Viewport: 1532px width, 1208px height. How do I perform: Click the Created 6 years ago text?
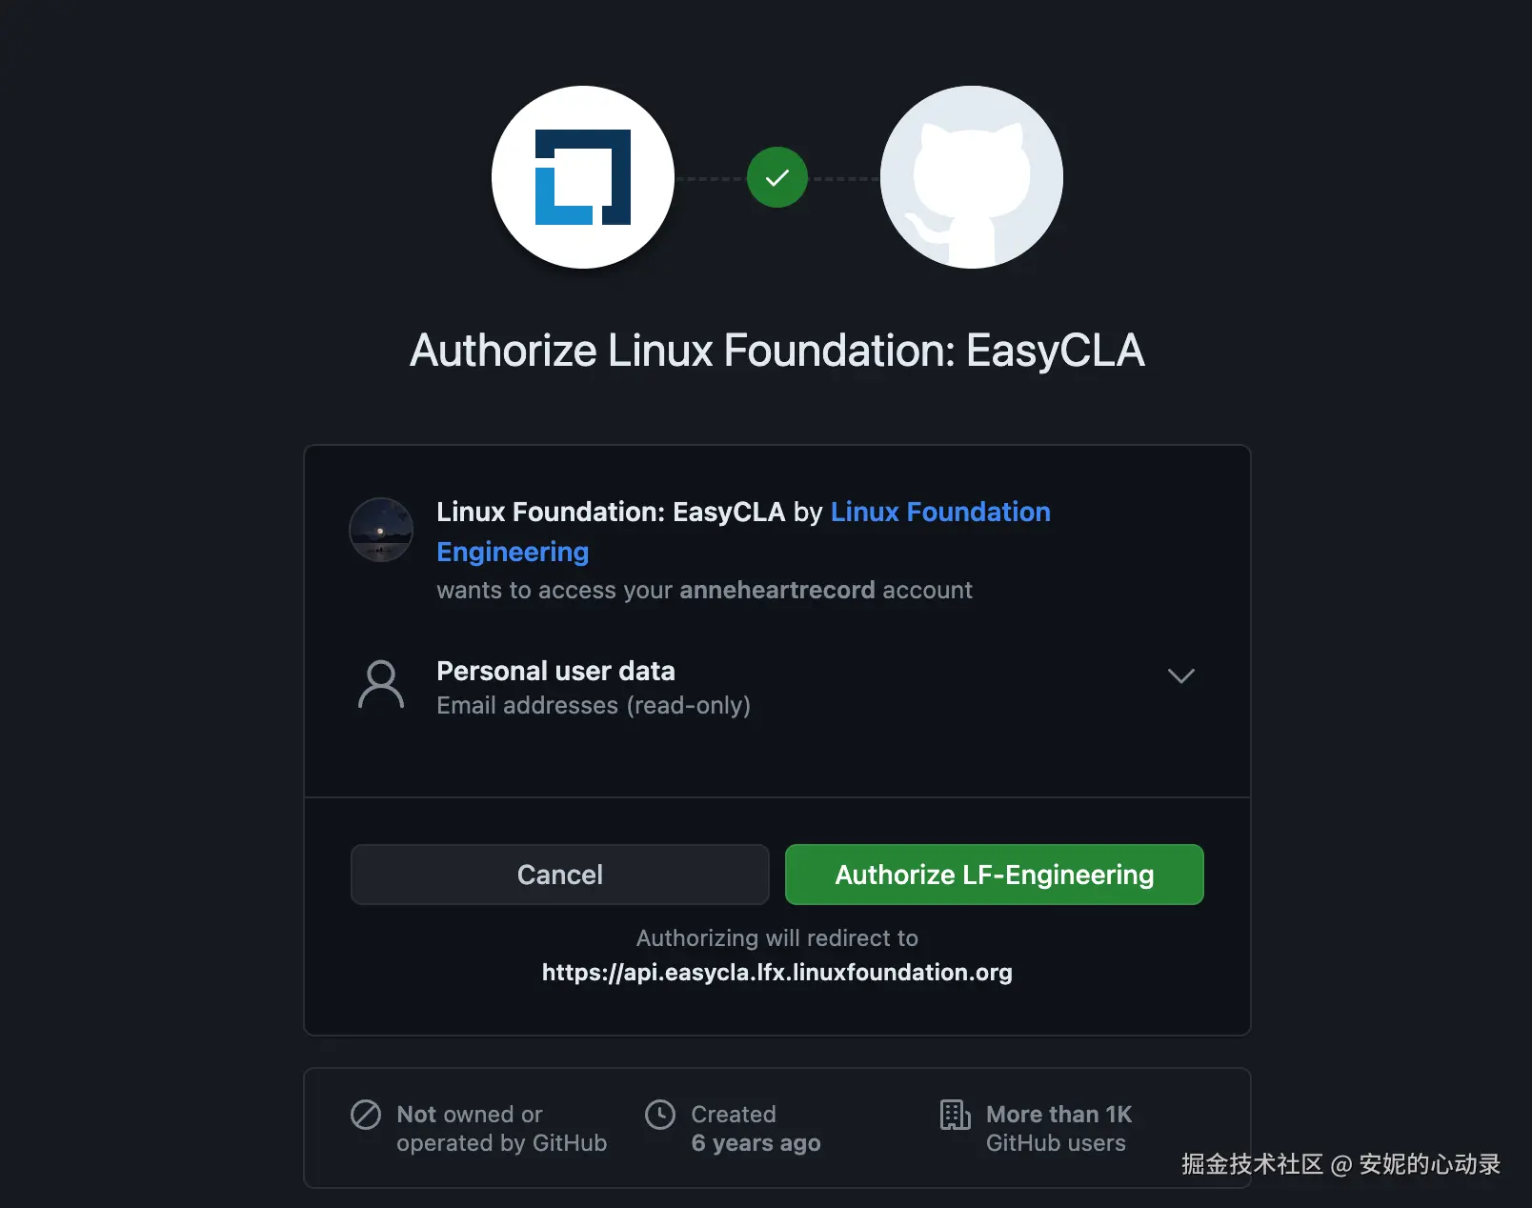756,1128
